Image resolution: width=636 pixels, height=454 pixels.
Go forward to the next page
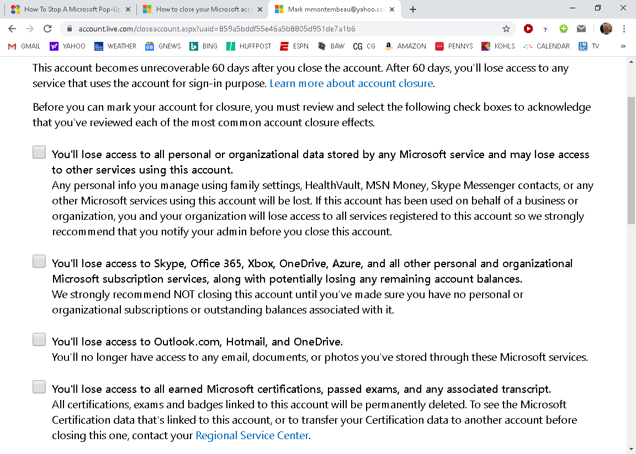(30, 29)
